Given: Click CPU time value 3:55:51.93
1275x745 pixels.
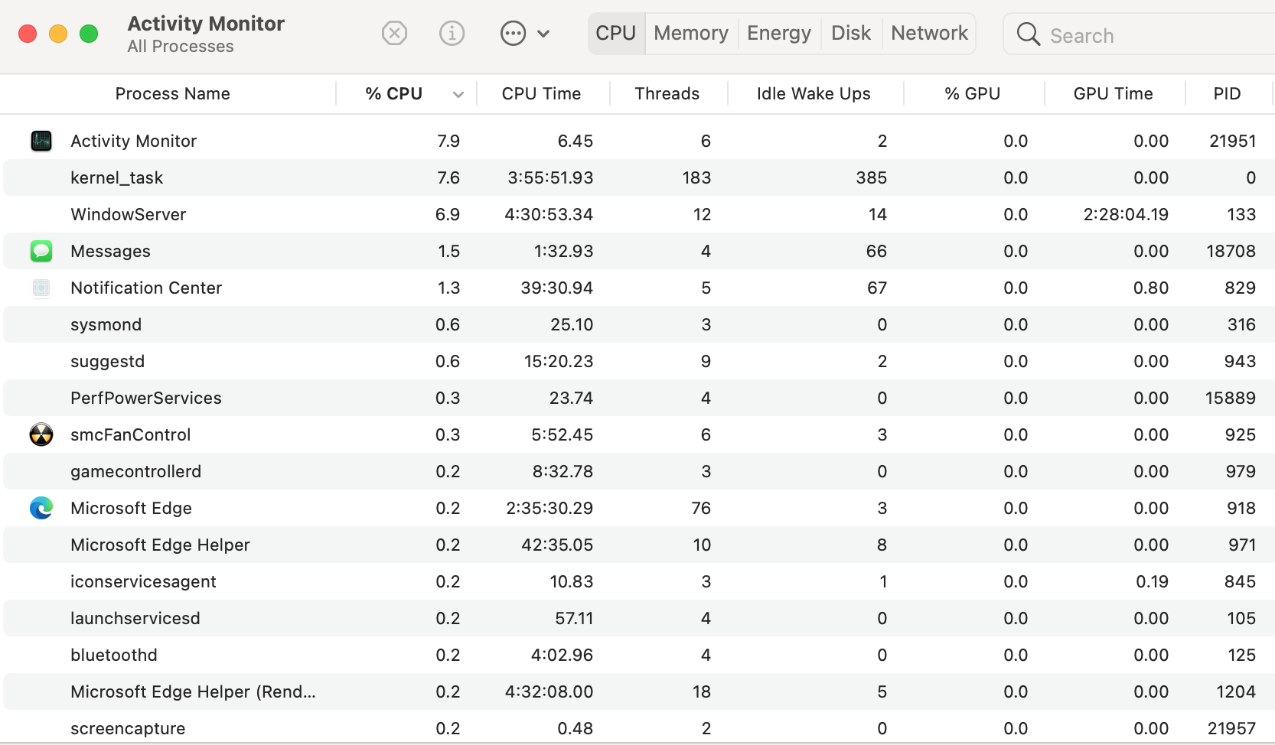Looking at the screenshot, I should click(x=550, y=177).
